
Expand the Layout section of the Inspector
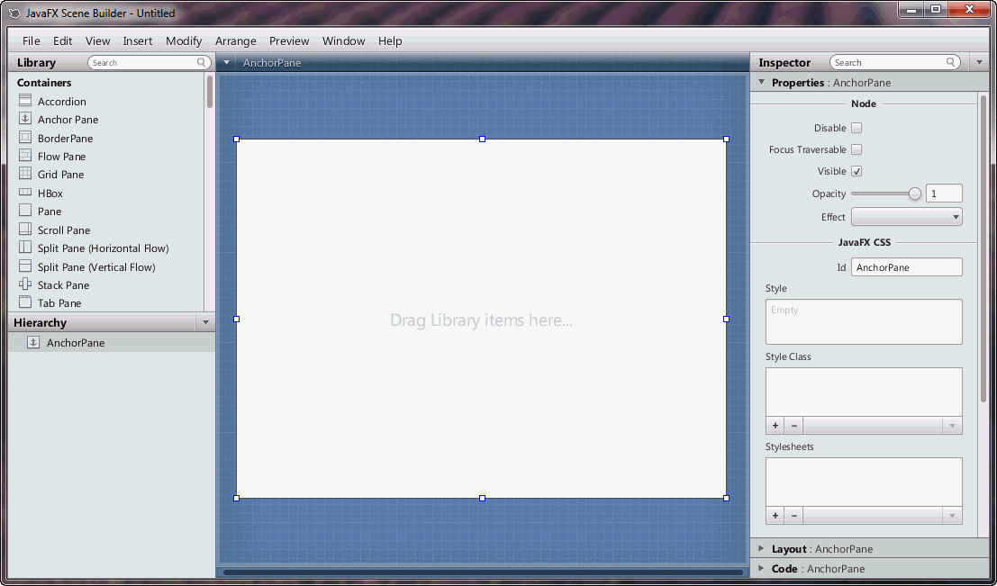coord(789,548)
